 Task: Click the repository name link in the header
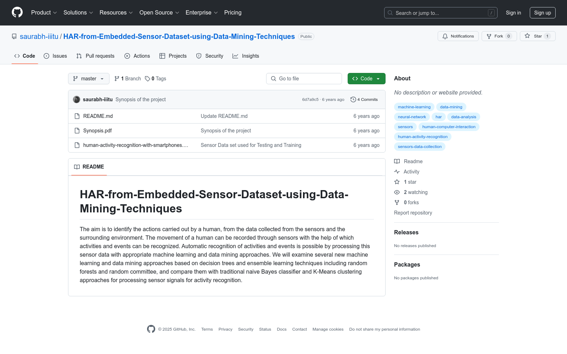pos(179,36)
